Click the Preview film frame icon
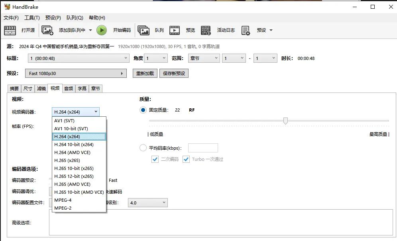Screen dimensions: 397x241 pos(175,30)
